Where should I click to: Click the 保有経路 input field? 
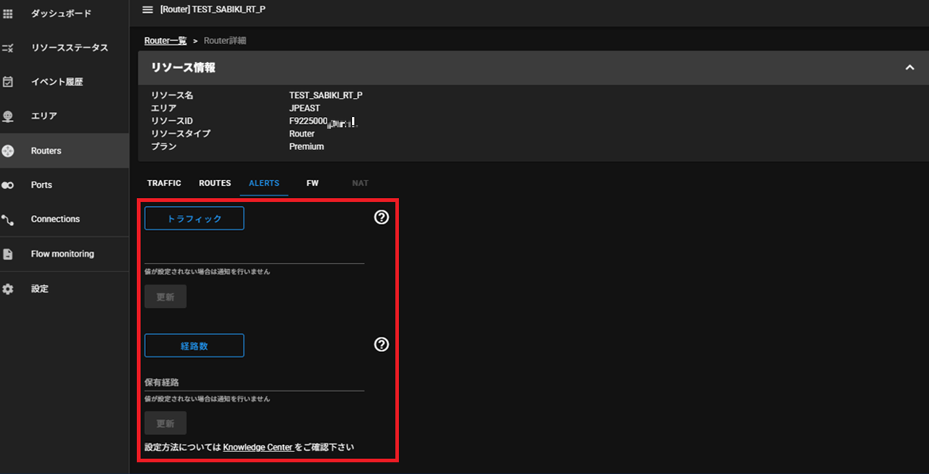(254, 382)
